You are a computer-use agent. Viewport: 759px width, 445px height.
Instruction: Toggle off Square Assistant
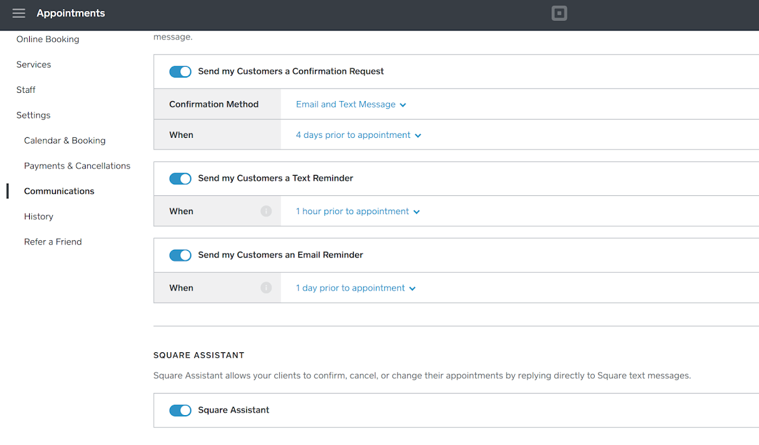point(180,410)
